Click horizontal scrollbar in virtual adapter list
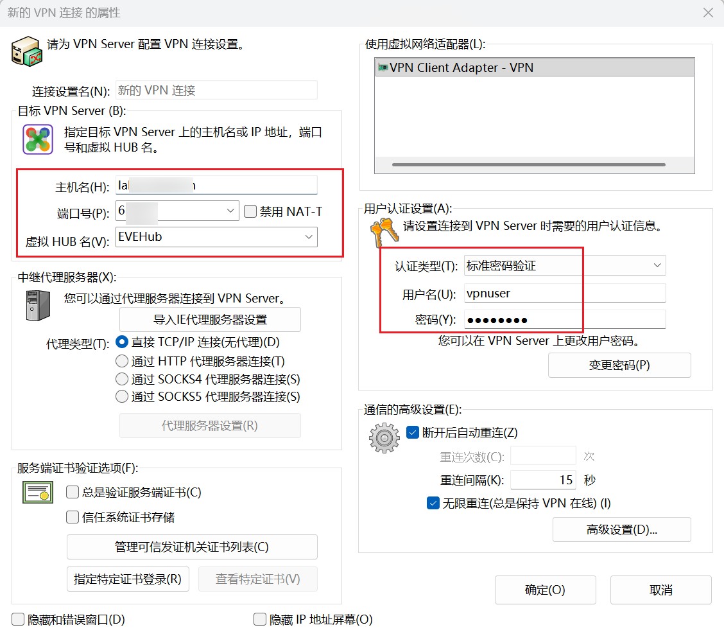The width and height of the screenshot is (724, 632). coord(529,164)
